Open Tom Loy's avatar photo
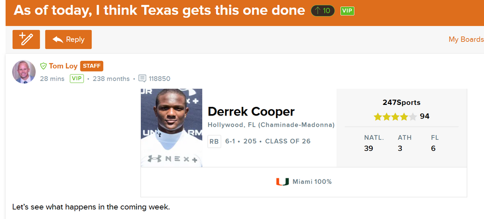This screenshot has height=219, width=484. tap(24, 72)
